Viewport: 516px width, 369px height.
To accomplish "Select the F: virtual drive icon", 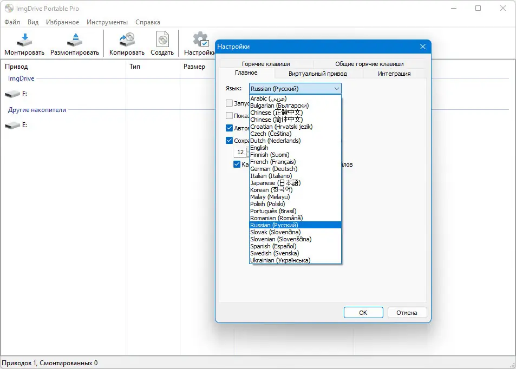I will (x=12, y=94).
